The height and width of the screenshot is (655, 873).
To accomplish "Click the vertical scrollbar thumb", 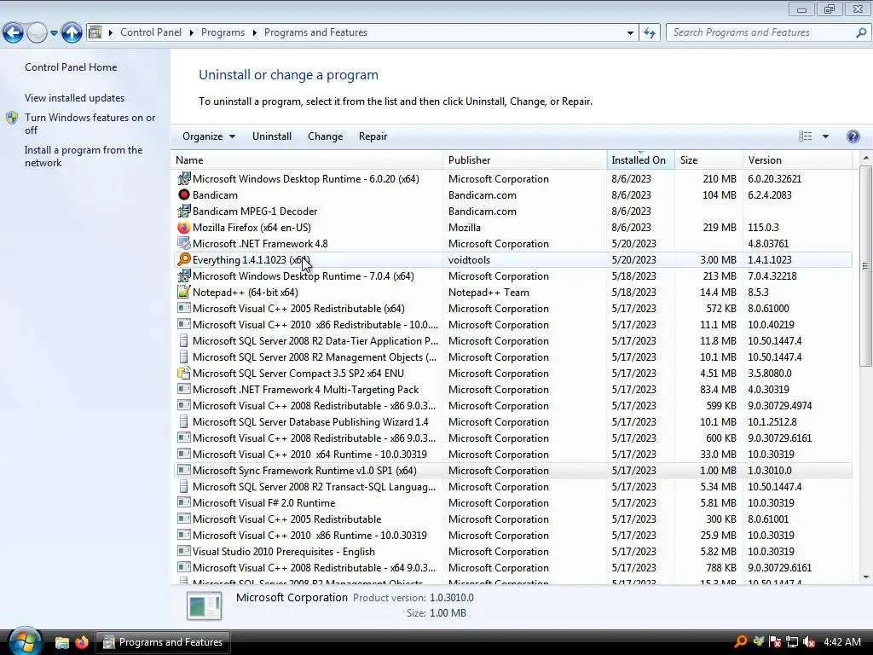I will point(866,266).
